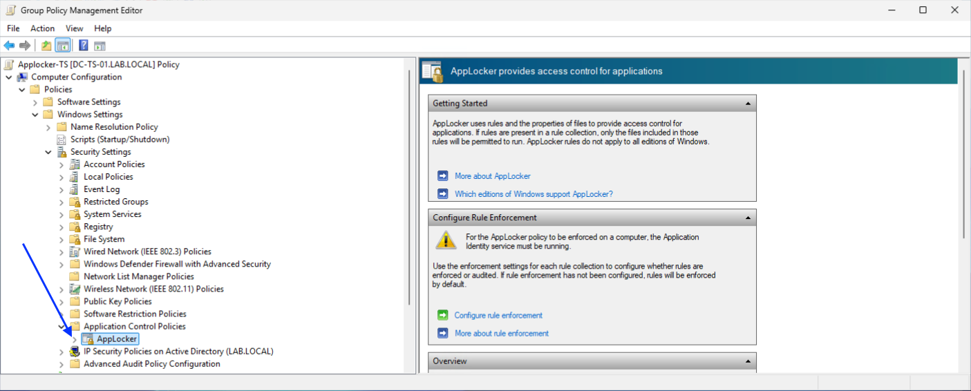Expand the Name Resolution Policy node
The height and width of the screenshot is (391, 971).
pyautogui.click(x=48, y=127)
